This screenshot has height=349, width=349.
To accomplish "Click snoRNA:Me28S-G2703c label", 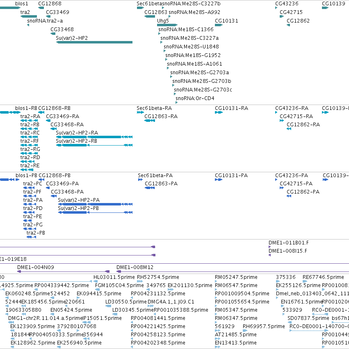I will [x=203, y=90].
